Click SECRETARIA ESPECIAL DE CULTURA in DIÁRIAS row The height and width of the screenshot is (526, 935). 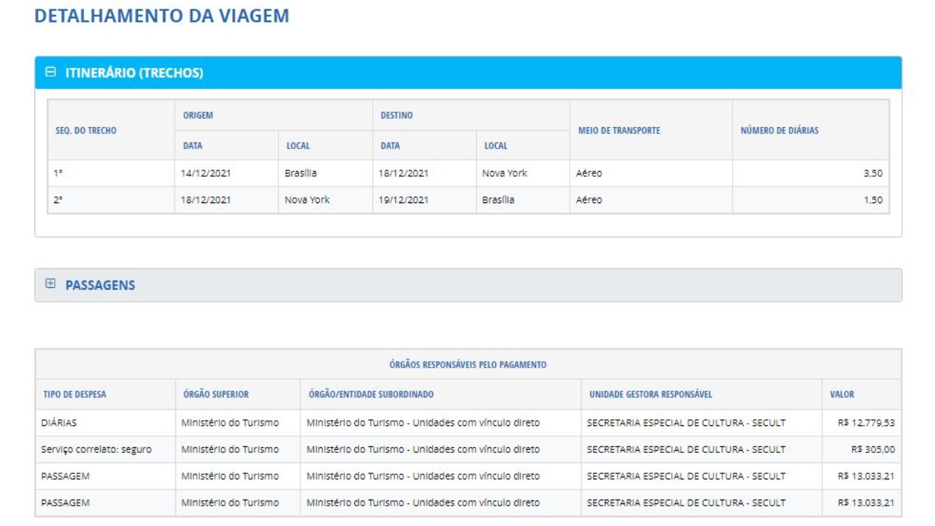(686, 423)
